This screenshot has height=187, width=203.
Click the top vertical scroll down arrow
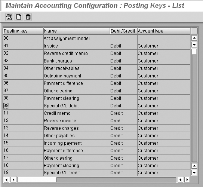point(194,45)
